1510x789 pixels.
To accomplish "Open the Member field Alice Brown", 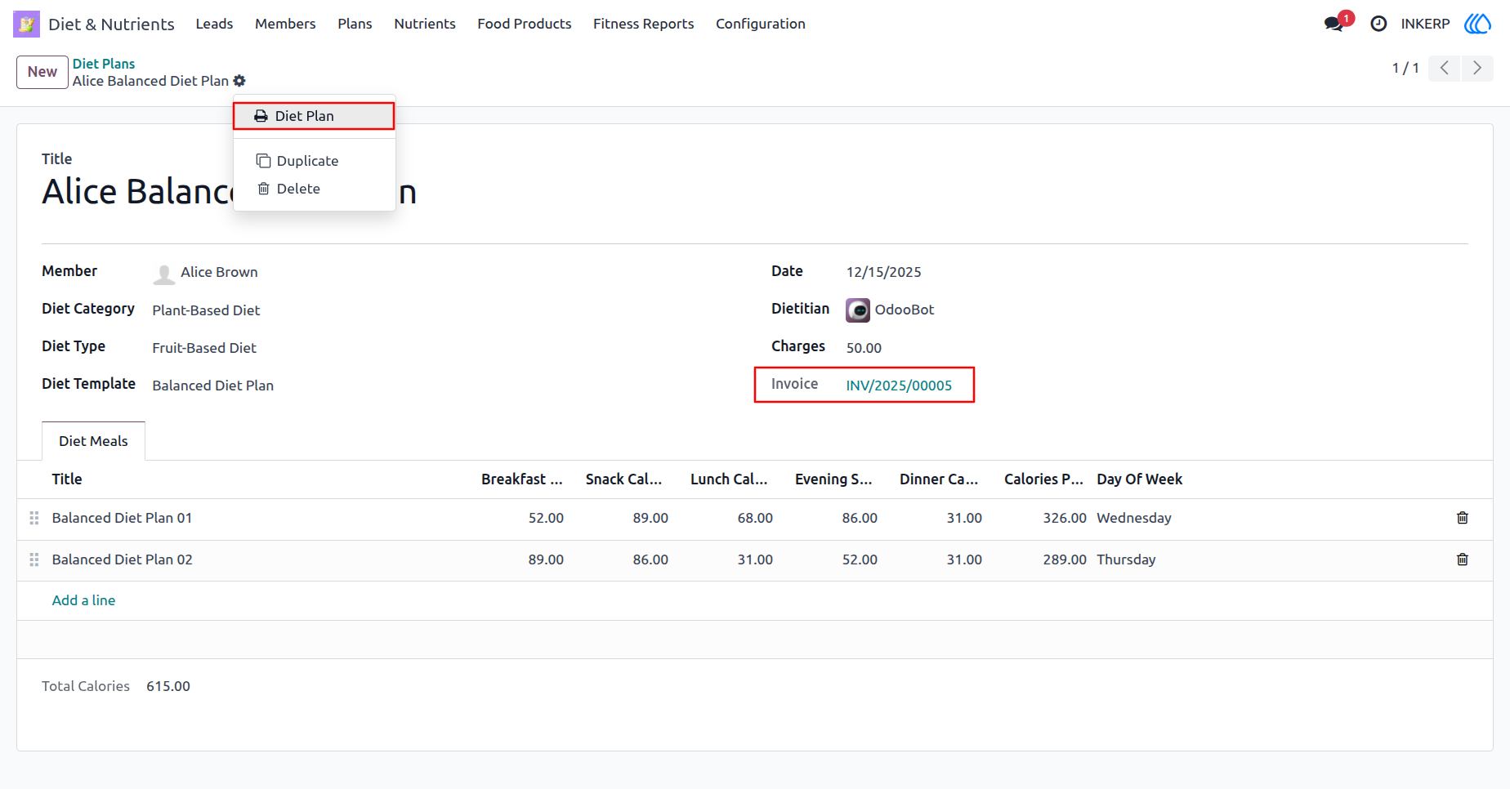I will (219, 272).
